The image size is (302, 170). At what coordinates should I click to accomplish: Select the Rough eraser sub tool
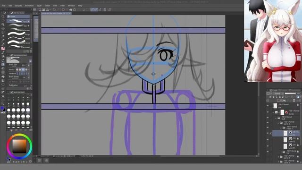click(18, 34)
